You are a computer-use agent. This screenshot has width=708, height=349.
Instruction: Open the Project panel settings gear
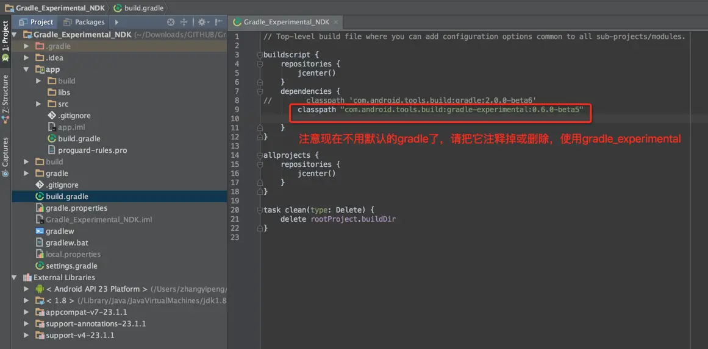(x=202, y=22)
